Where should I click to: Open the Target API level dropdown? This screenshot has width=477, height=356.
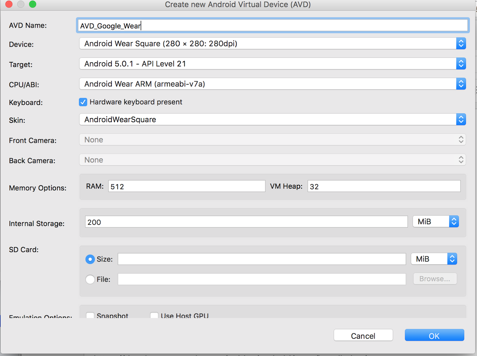[x=272, y=64]
